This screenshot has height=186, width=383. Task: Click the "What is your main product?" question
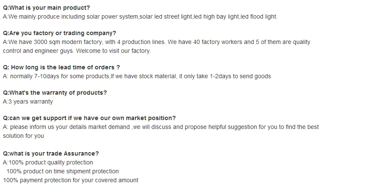tap(46, 8)
